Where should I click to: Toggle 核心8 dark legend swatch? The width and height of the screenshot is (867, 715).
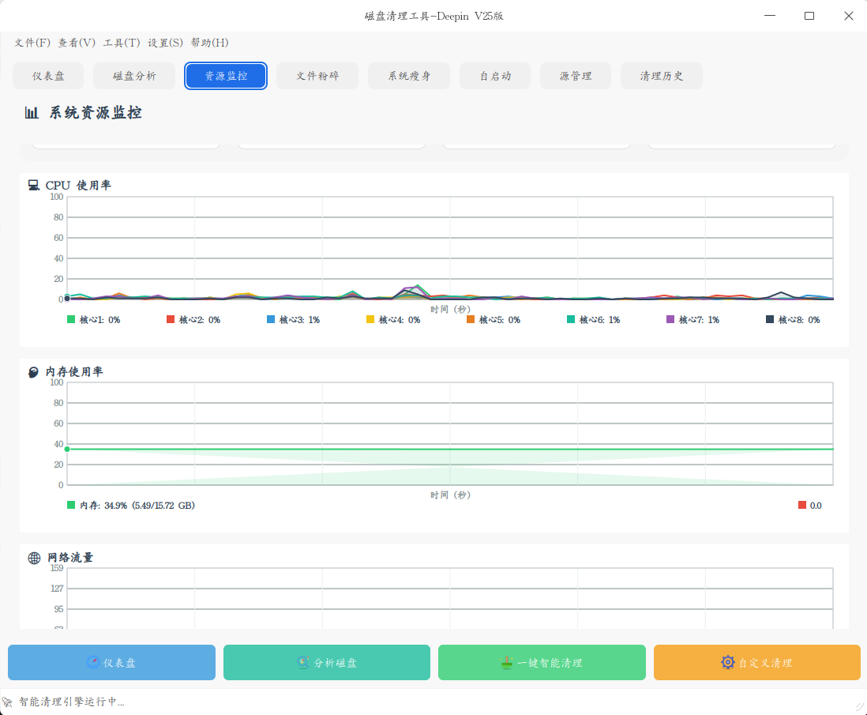click(x=770, y=319)
